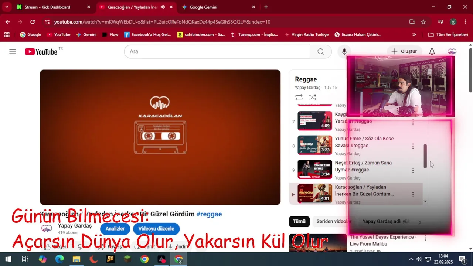Open File Explorer from the taskbar
The width and height of the screenshot is (473, 266).
pos(76,259)
